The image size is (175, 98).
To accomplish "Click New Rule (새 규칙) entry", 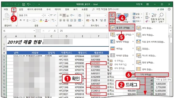I will [x=122, y=61].
